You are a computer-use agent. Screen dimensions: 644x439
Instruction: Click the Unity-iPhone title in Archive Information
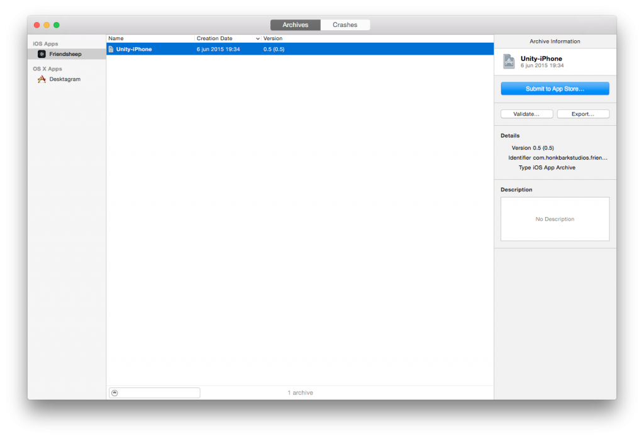541,58
